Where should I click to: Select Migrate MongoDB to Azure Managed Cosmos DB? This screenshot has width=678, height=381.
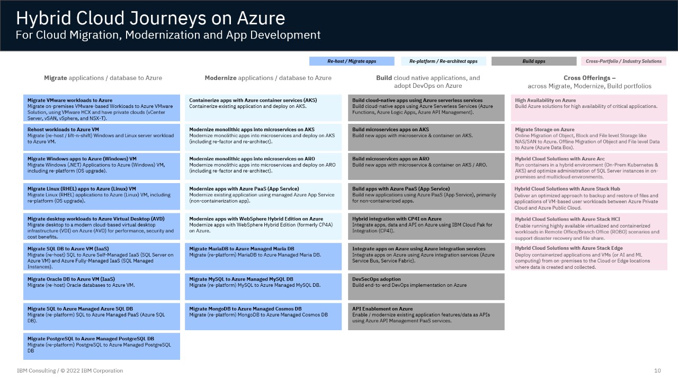pyautogui.click(x=263, y=316)
